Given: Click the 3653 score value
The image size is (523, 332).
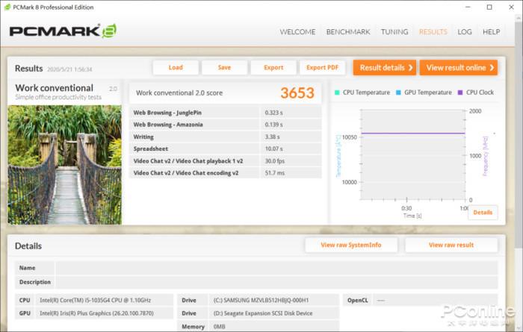Looking at the screenshot, I should 297,93.
